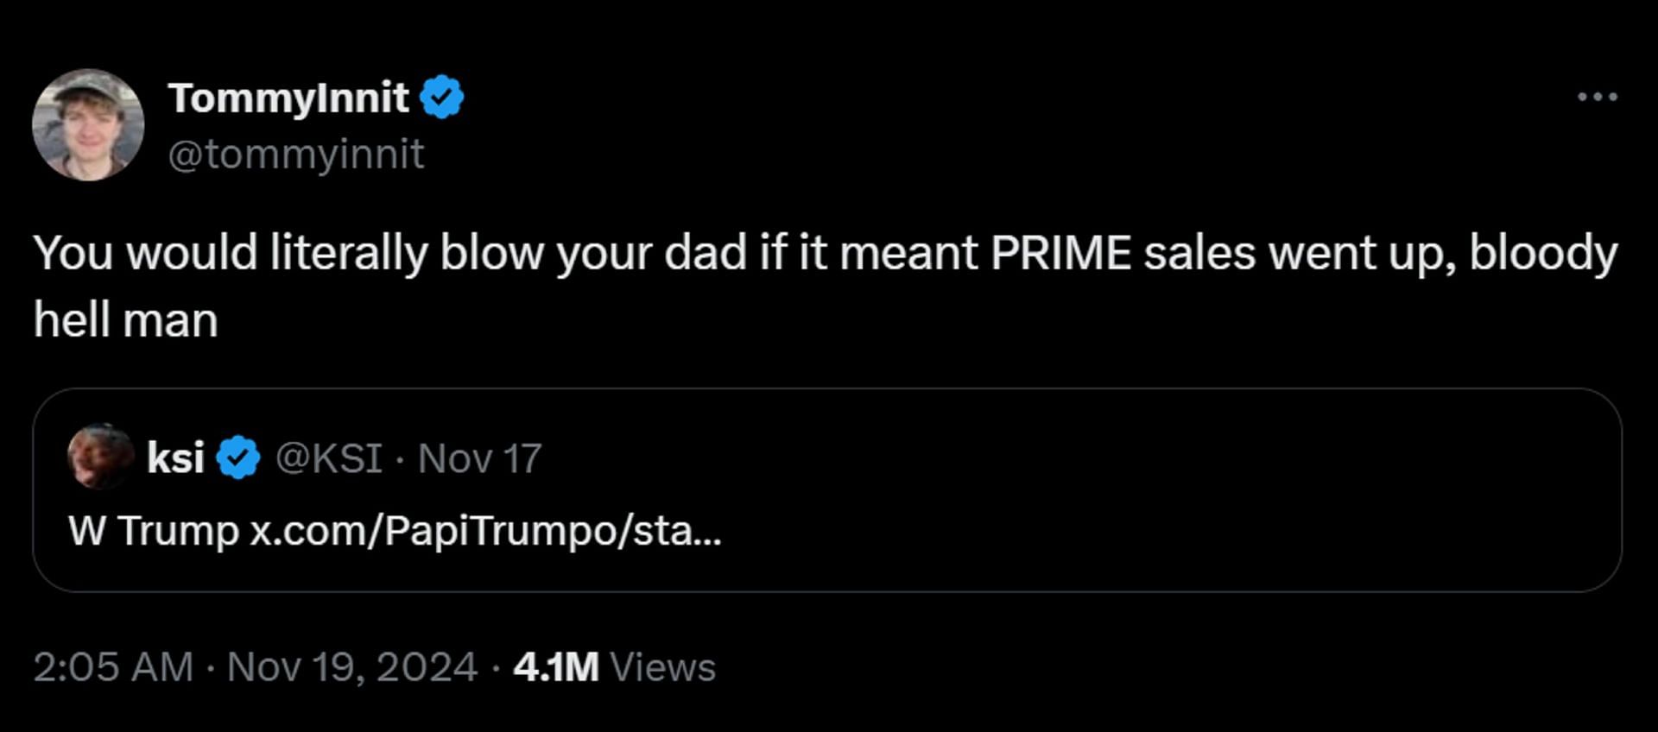Click the 4.1M view count
The height and width of the screenshot is (732, 1658).
pos(555,667)
